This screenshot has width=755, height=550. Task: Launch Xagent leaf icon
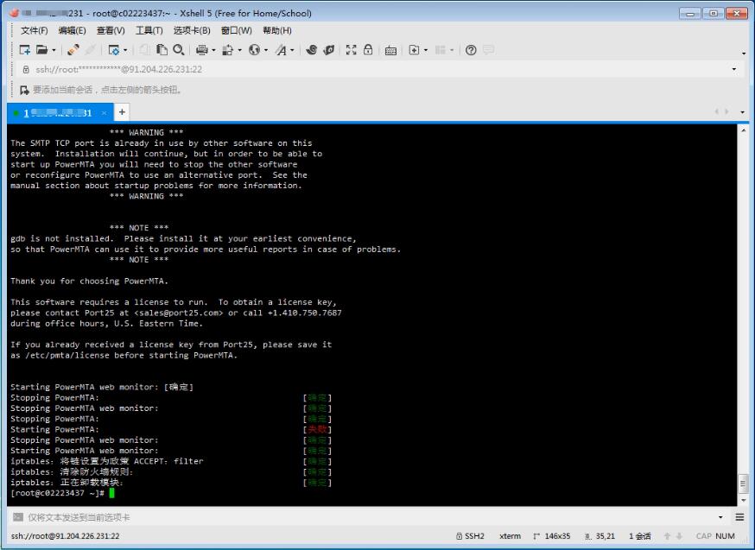[x=329, y=49]
